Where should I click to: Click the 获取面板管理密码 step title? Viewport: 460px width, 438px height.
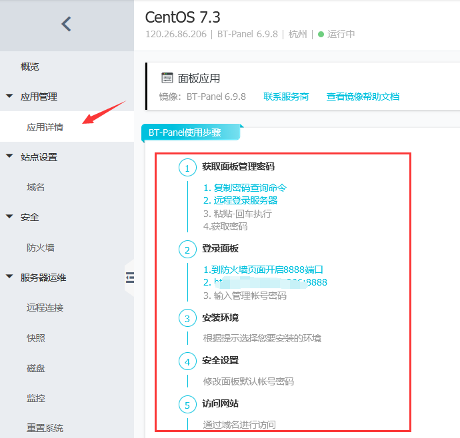click(238, 166)
